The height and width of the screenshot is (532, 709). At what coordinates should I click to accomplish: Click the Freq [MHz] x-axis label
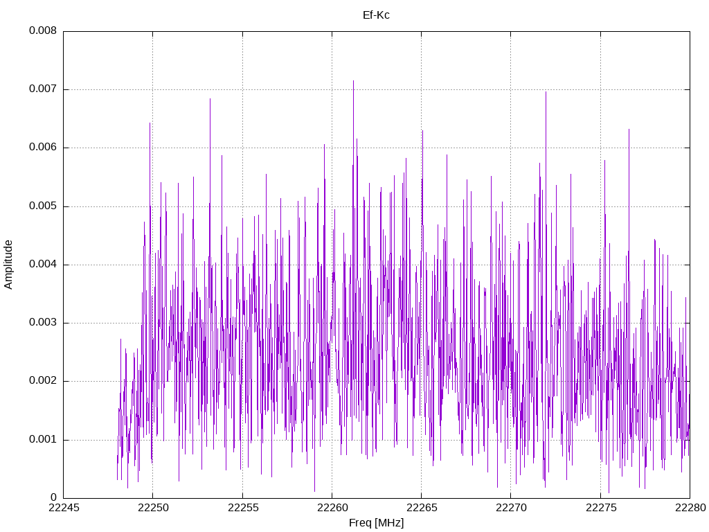point(376,522)
